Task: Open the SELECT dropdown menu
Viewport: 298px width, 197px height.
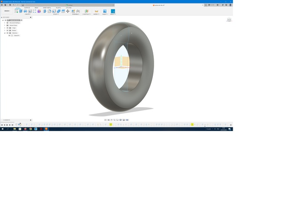Action: 113,14
